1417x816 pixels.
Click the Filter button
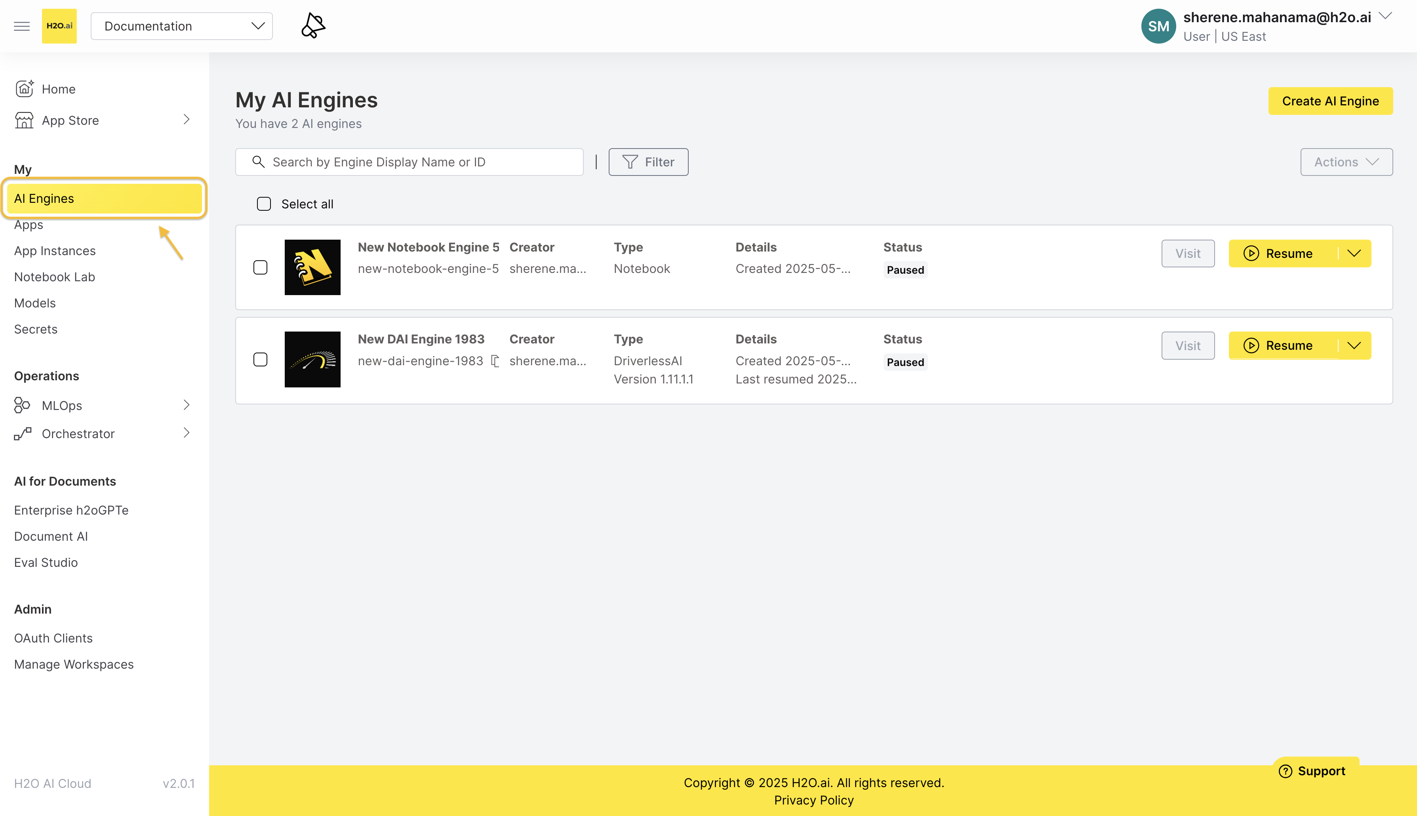coord(648,162)
